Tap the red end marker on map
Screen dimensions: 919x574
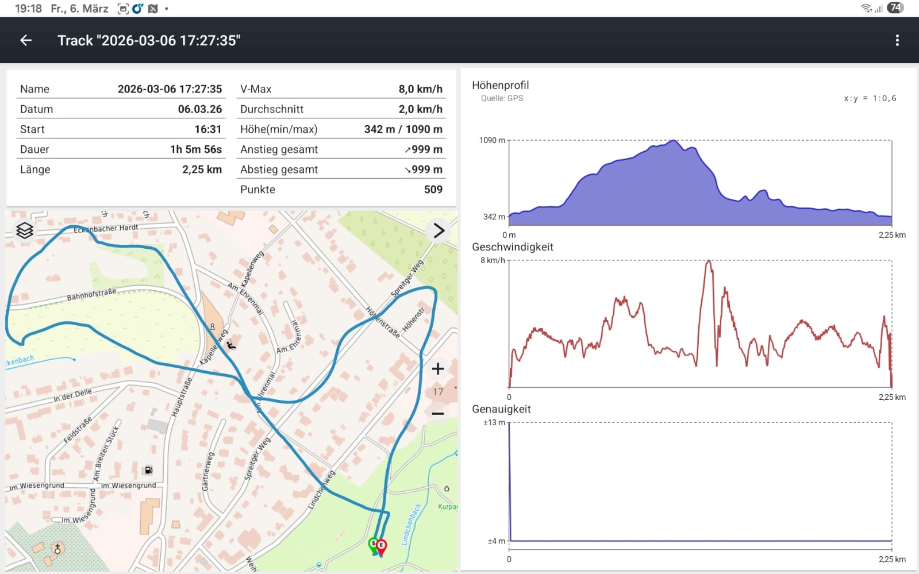(382, 546)
